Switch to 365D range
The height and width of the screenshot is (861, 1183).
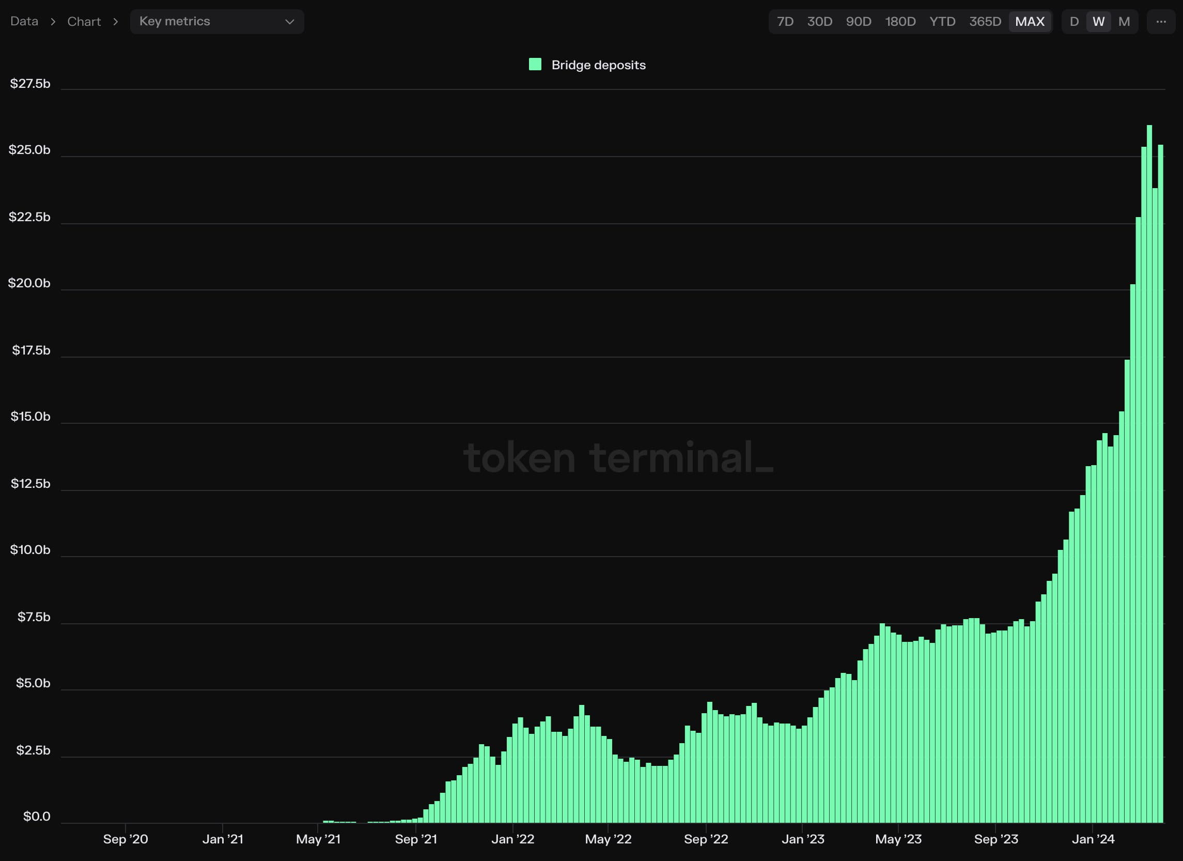click(x=985, y=21)
